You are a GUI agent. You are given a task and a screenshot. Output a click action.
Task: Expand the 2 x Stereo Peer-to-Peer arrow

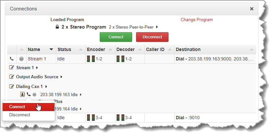pos(157,27)
